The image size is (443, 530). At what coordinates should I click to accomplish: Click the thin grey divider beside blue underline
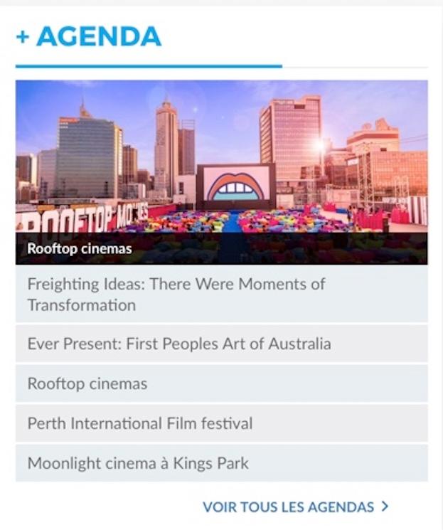point(355,67)
